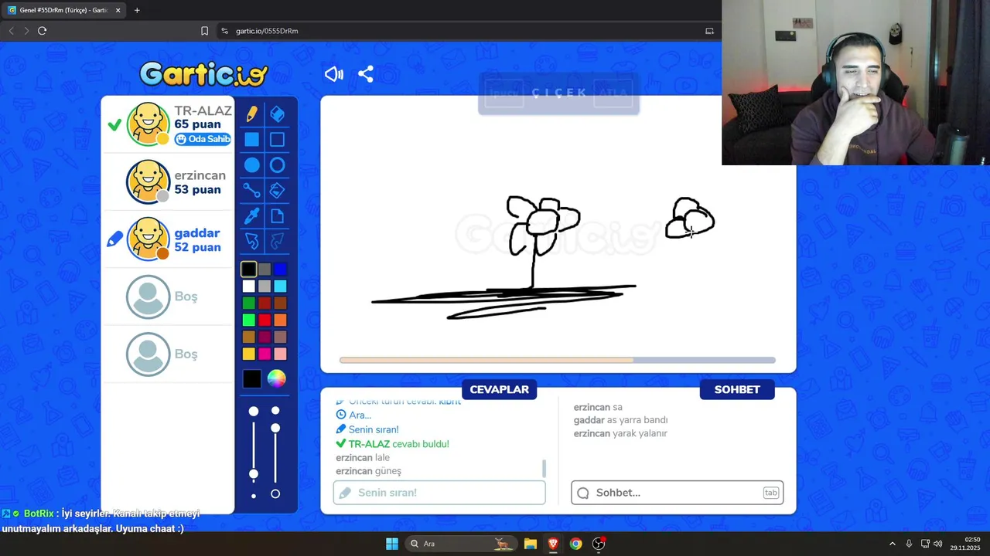
Task: Select the pencil drawing tool
Action: click(252, 114)
